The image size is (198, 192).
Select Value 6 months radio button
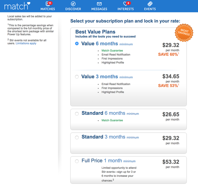(77, 44)
